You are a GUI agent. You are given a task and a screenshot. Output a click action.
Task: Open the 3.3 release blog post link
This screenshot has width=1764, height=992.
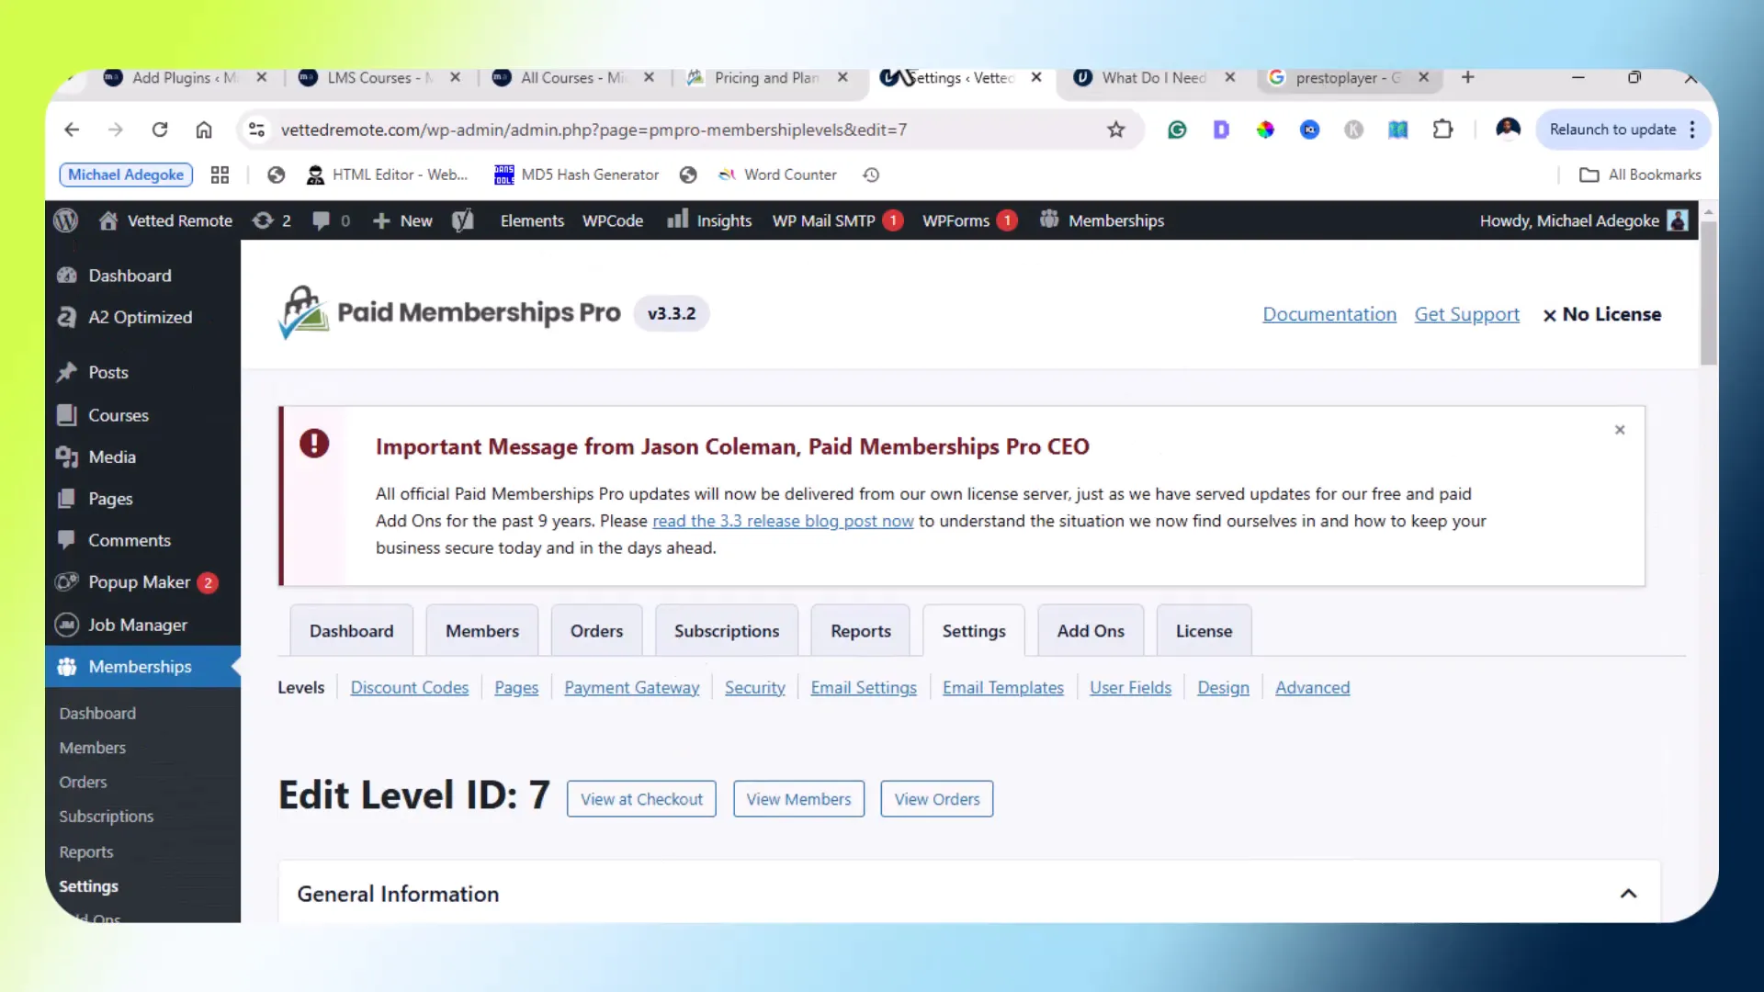pyautogui.click(x=783, y=521)
